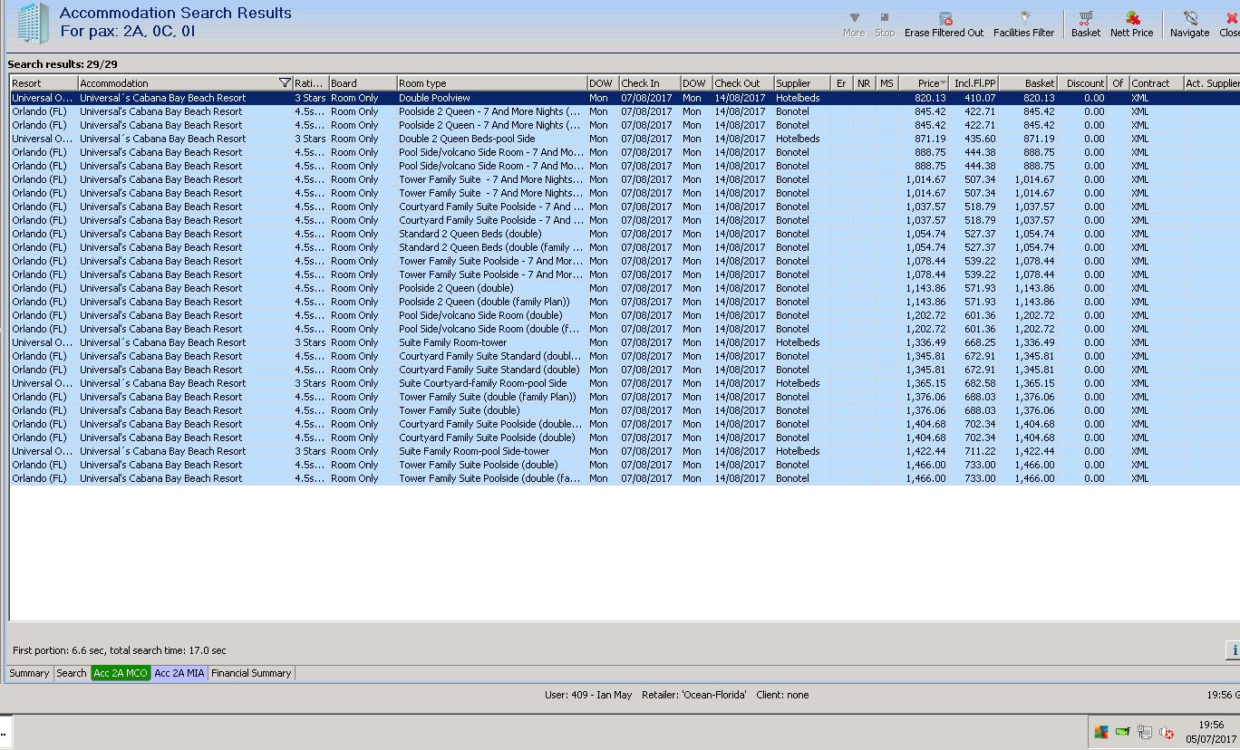Screen dimensions: 1240x750
Task: Click the Price column sort arrow
Action: [x=944, y=83]
